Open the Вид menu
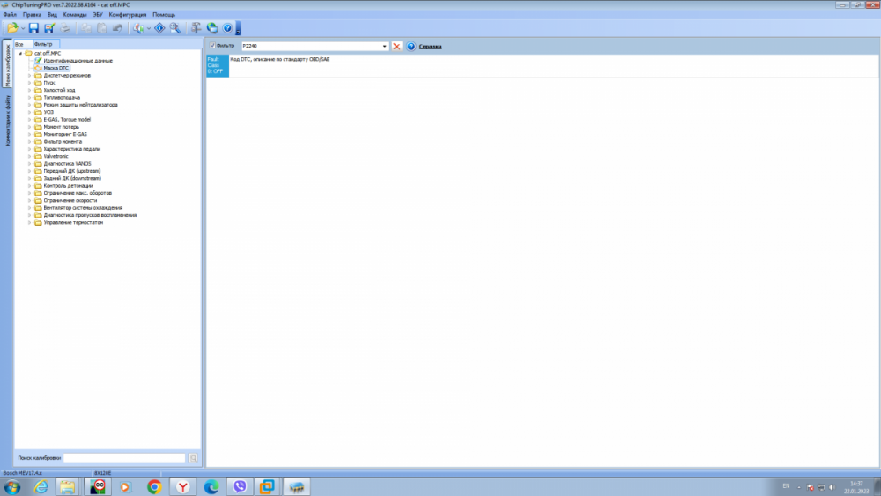This screenshot has width=881, height=496. click(52, 15)
